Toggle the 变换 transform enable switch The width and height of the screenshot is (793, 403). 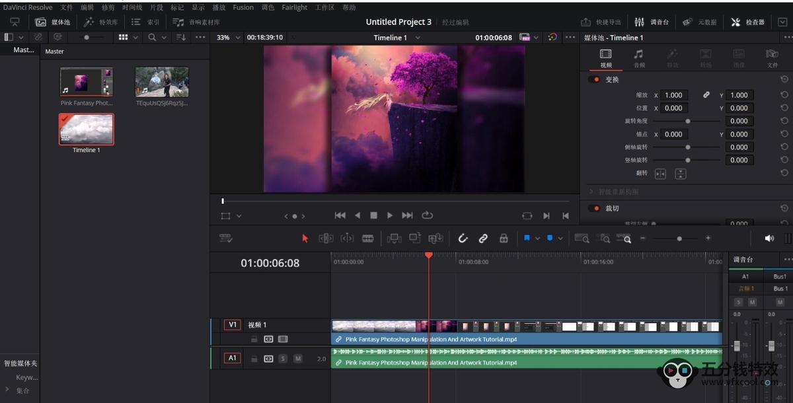[x=595, y=79]
